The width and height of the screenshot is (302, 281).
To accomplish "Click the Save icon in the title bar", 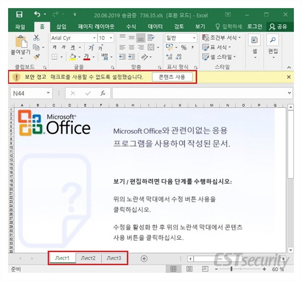I will pyautogui.click(x=19, y=15).
